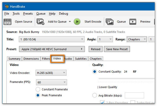Open the Debug menu
This screenshot has width=157, height=106.
[64, 14]
